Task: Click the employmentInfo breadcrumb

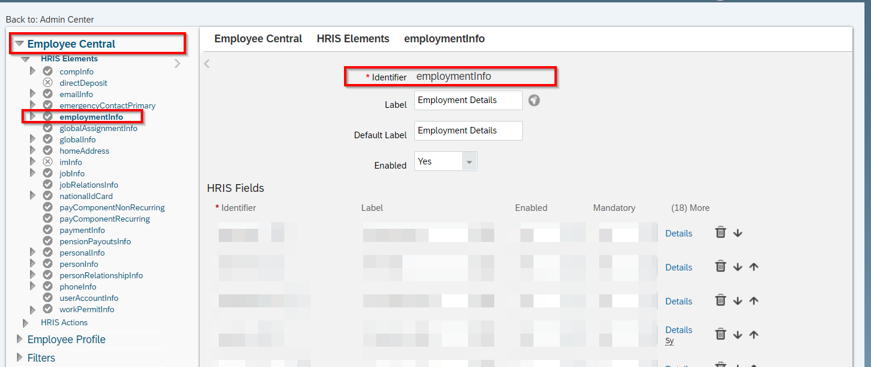Action: [x=444, y=39]
